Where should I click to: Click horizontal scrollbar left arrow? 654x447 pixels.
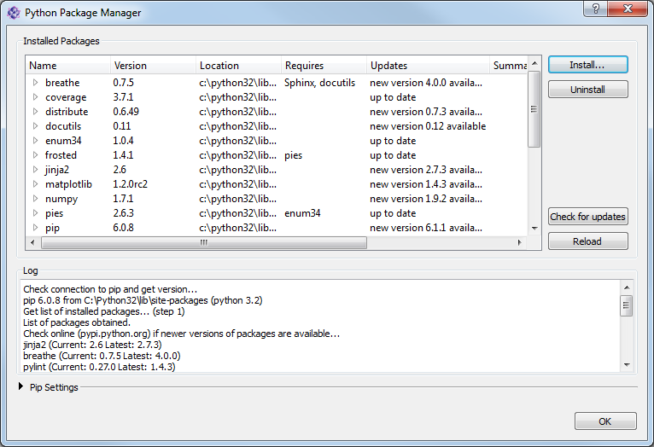(x=32, y=242)
